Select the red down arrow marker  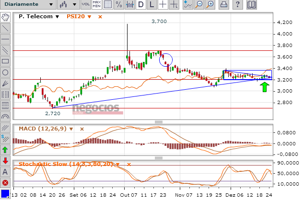click(x=5, y=161)
